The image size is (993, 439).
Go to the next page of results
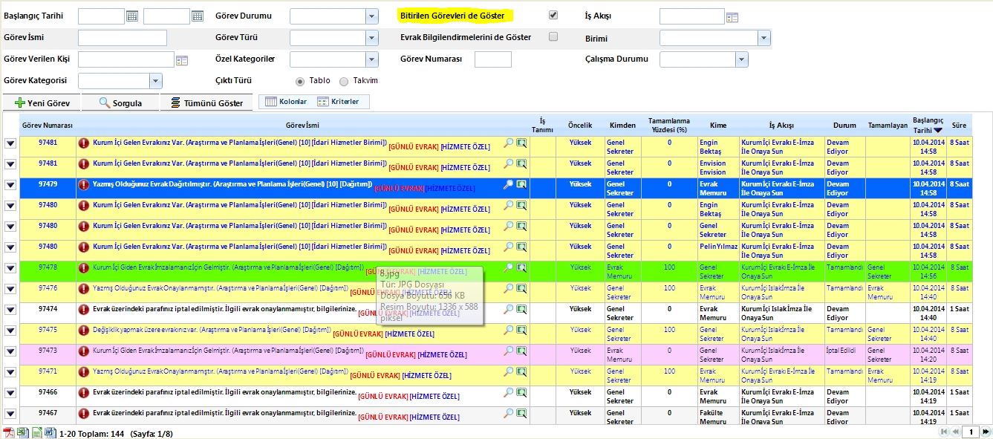click(x=986, y=432)
